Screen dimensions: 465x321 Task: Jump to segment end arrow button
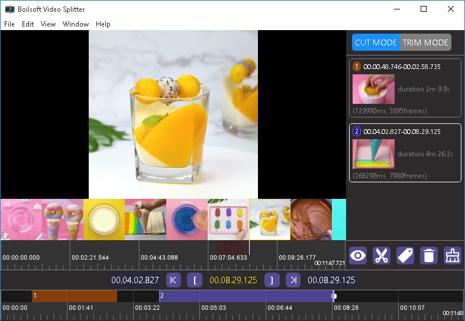293,280
